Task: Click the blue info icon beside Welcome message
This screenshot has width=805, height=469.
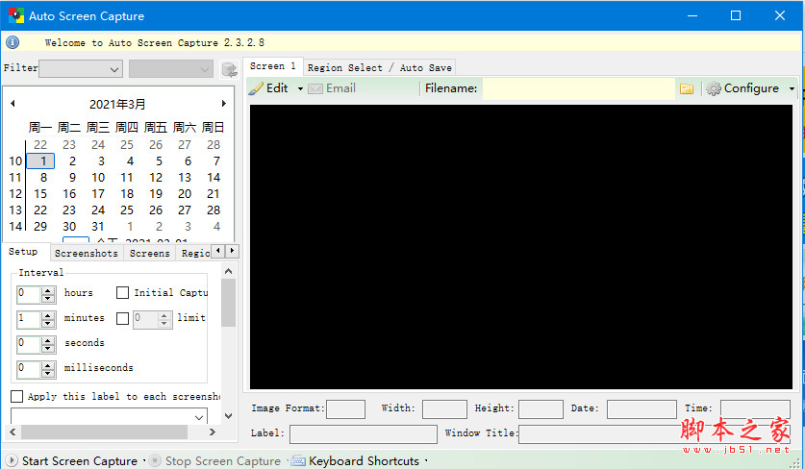Action: (x=13, y=42)
